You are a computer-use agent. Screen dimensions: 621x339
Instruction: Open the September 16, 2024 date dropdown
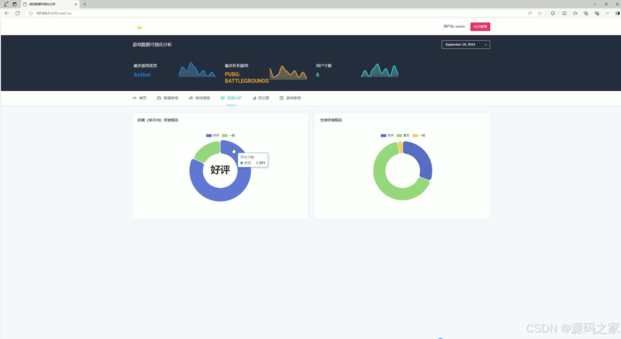coord(465,45)
